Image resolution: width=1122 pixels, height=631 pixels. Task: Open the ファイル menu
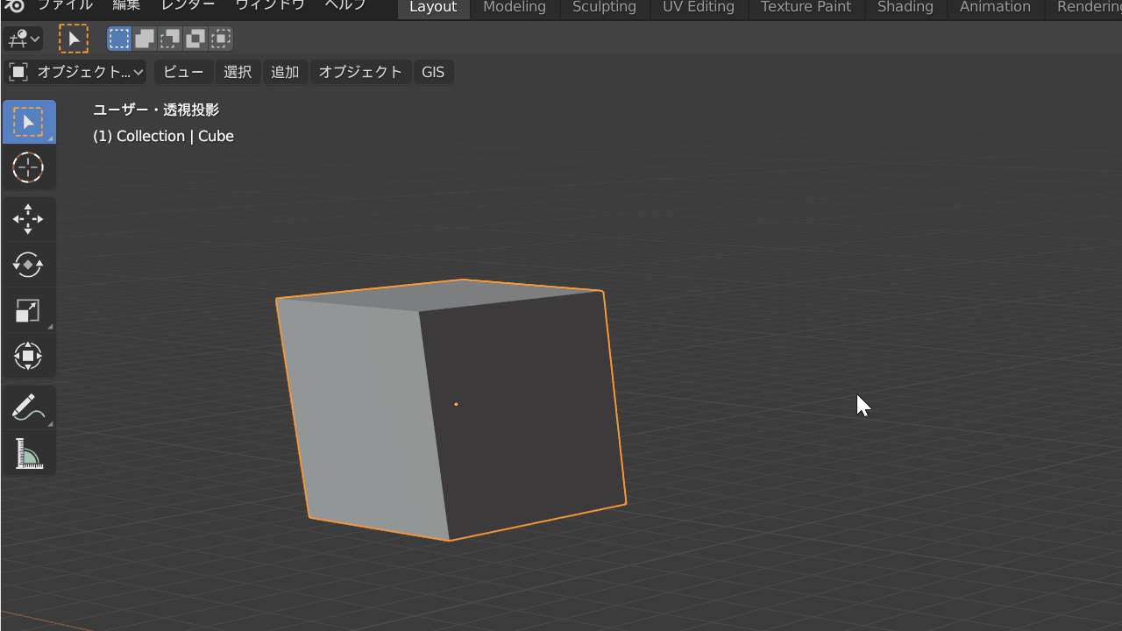pyautogui.click(x=65, y=6)
